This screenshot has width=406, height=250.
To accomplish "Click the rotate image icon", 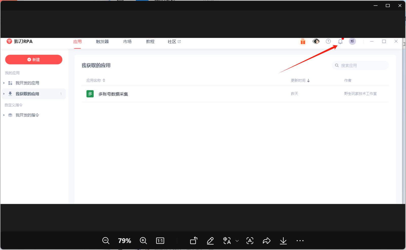I will tap(194, 241).
